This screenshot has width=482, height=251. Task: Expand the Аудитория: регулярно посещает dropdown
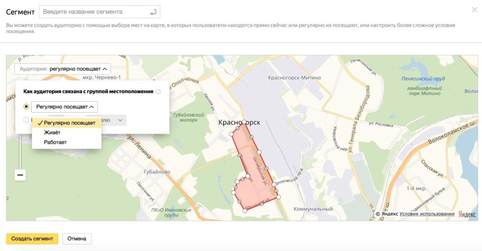point(63,69)
